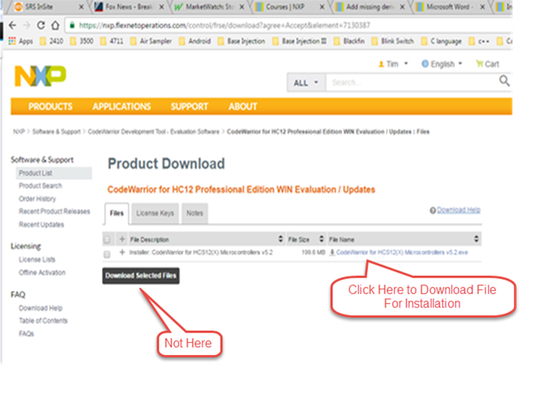Open the Cart icon

[487, 64]
